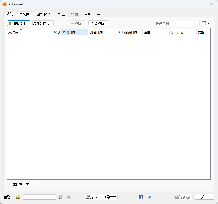The width and height of the screenshot is (218, 204).
Task: Click the 为NConvert导出 button
Action: coord(101,197)
